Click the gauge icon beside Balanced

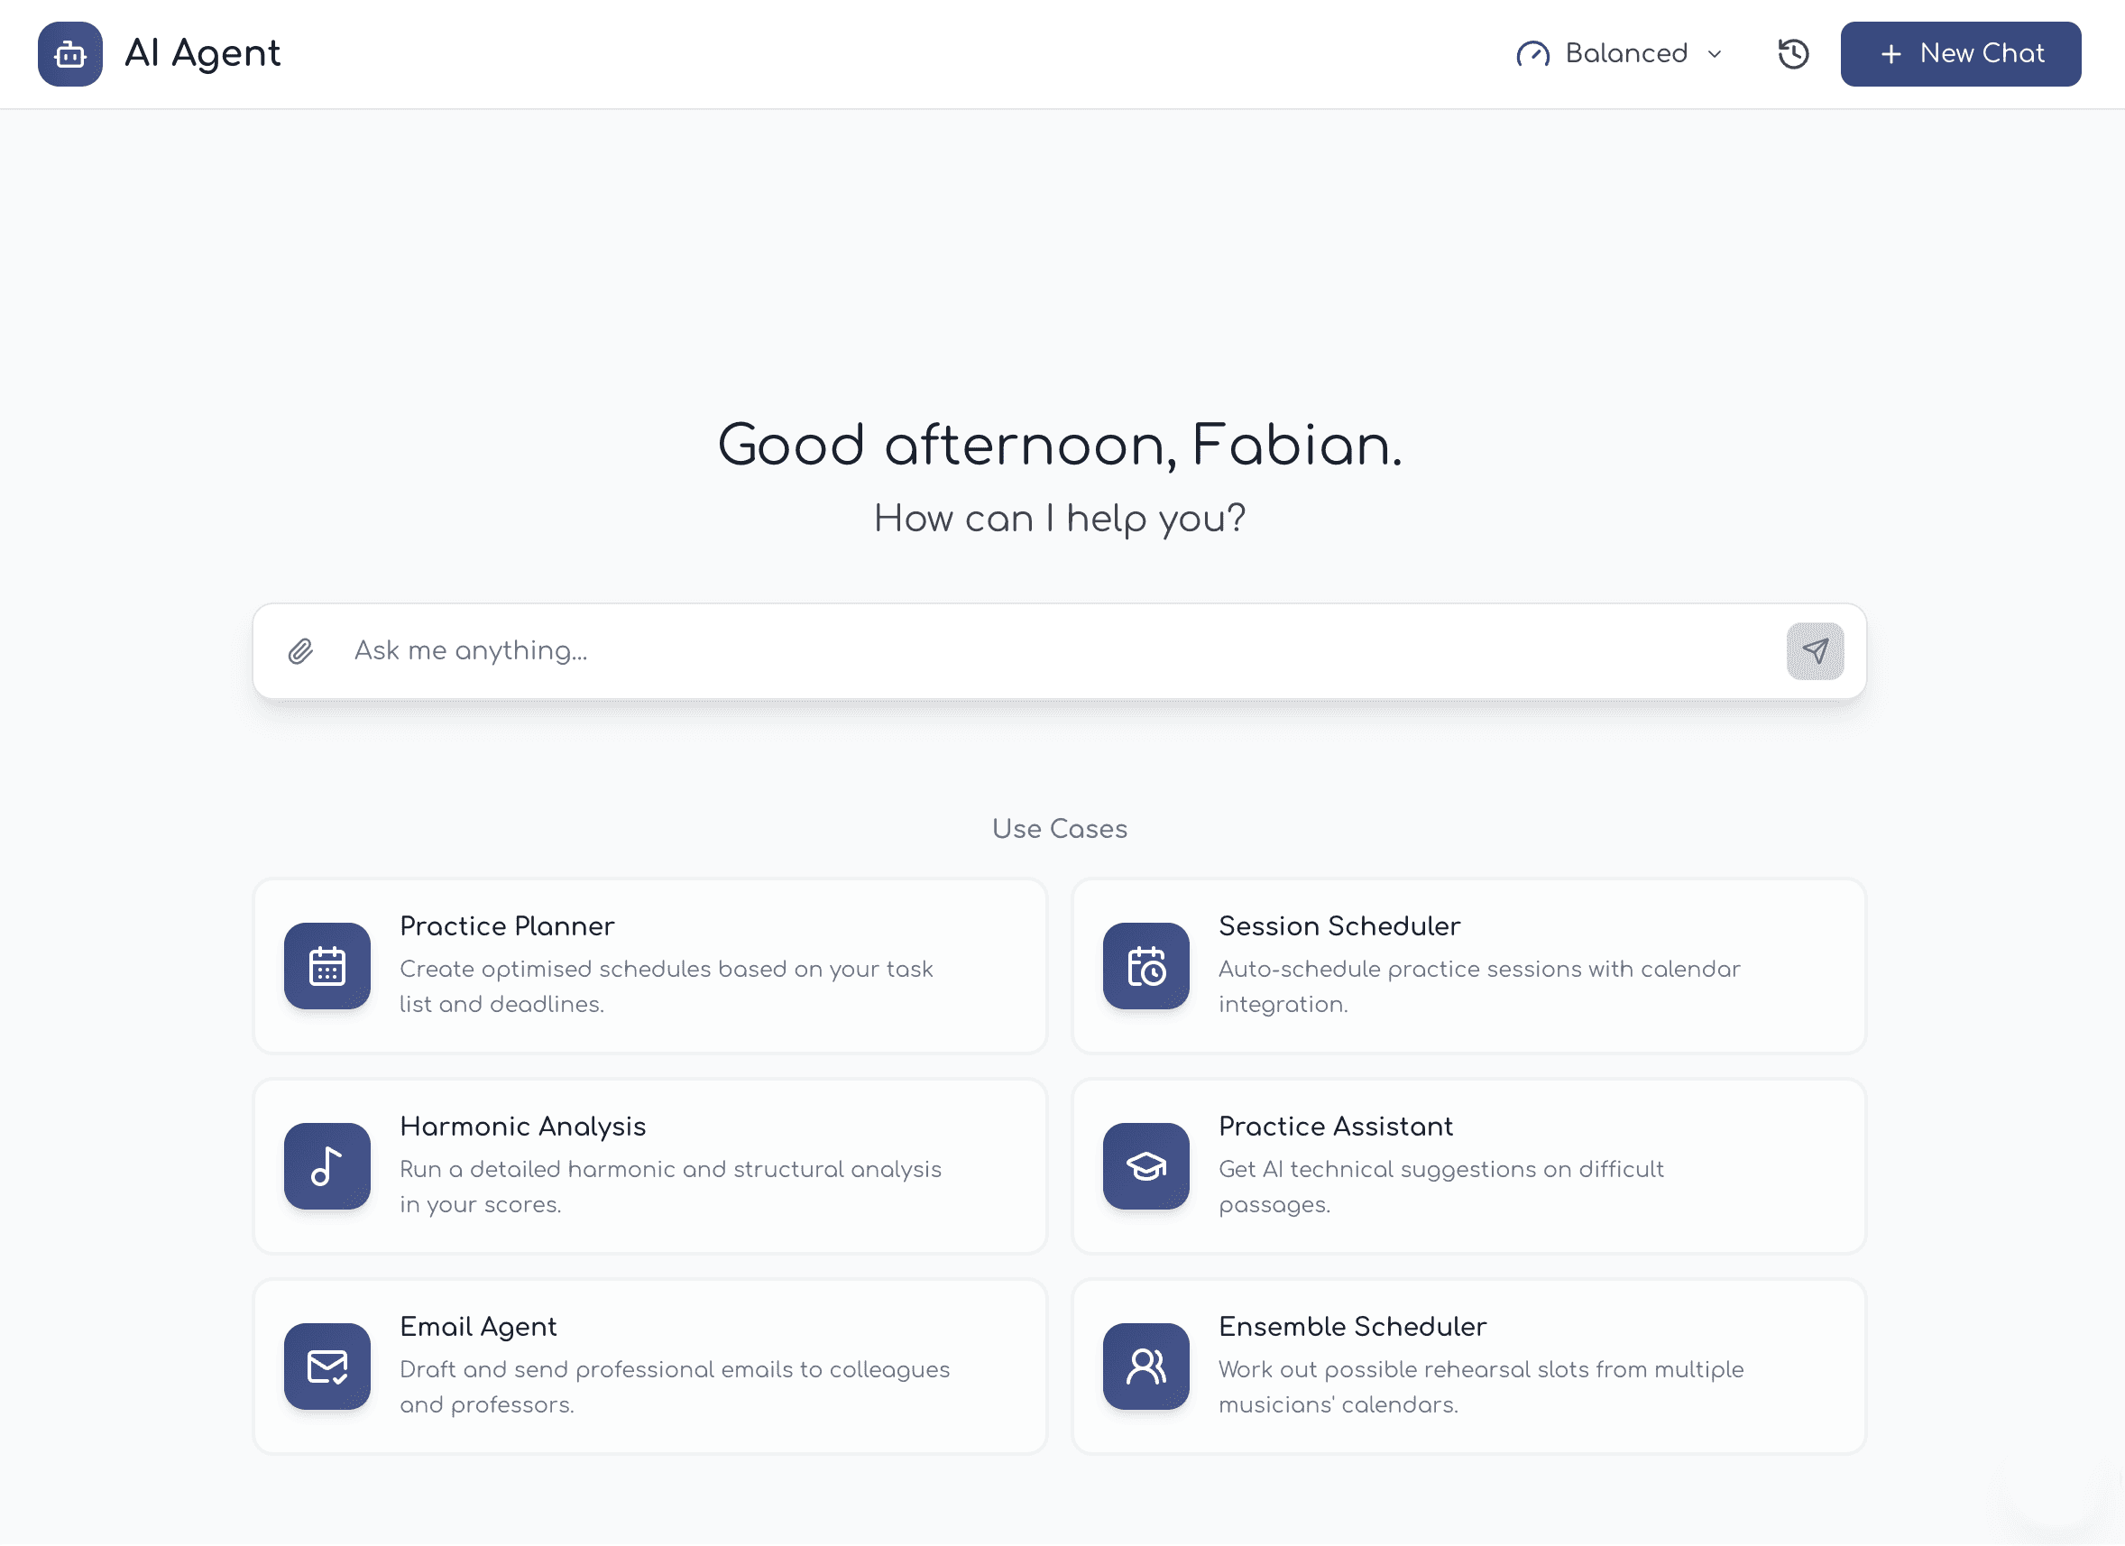(1532, 54)
